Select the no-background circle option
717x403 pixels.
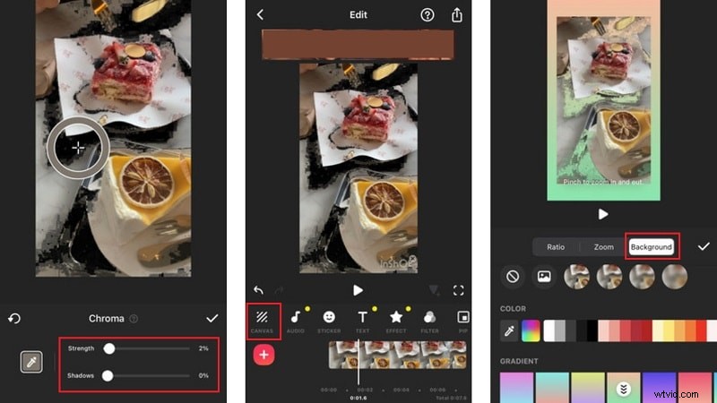[513, 277]
